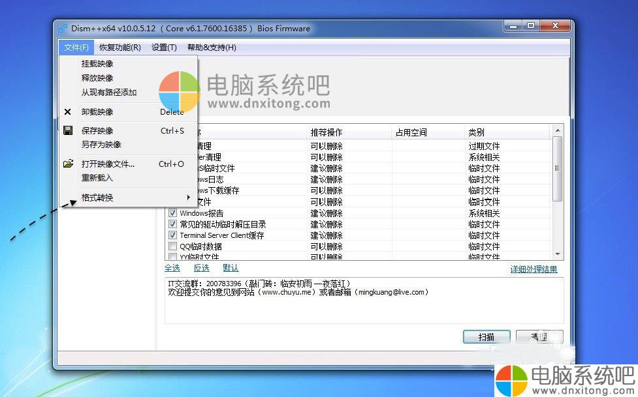Viewport: 638px width, 397px height.
Task: Click the 扫描 button
Action: [486, 337]
